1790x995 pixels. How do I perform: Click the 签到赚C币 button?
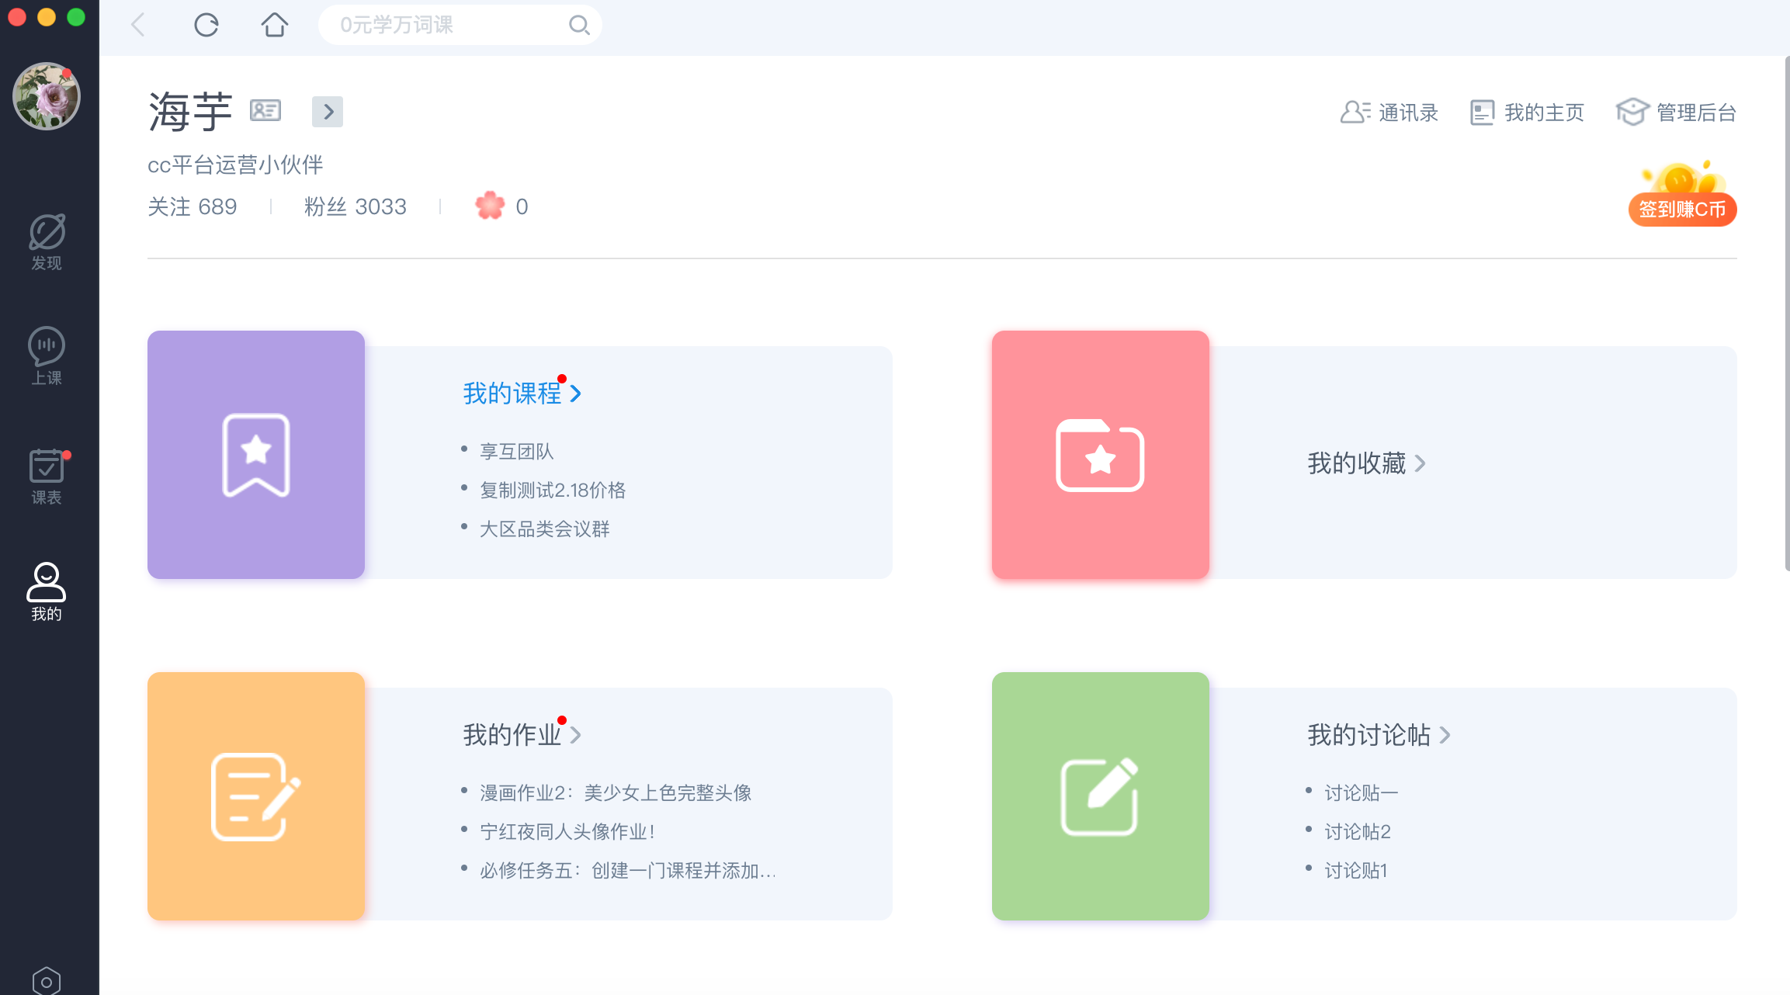pyautogui.click(x=1681, y=209)
